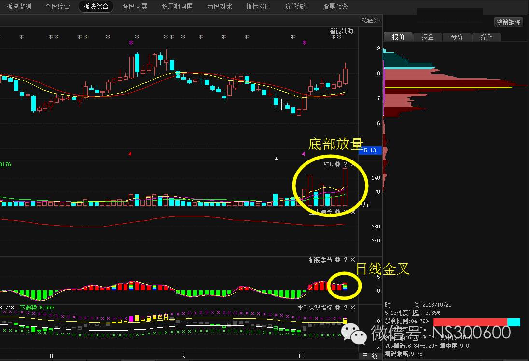Viewport: 529px width, 361px height.
Task: Click the 5.13处获利盘: 3.85% text
Action: [412, 313]
